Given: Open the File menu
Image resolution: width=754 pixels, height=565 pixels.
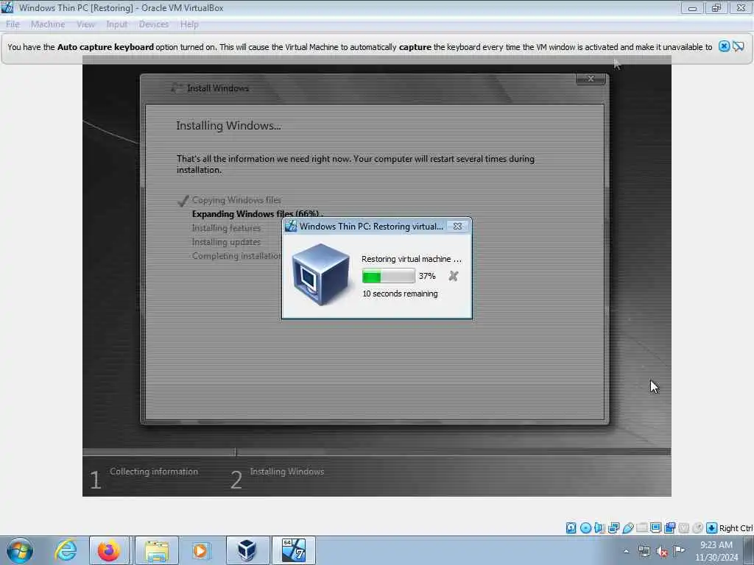Looking at the screenshot, I should point(13,24).
